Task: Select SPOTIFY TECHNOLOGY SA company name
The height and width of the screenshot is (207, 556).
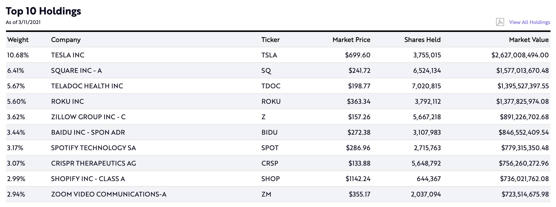Action: (93, 148)
